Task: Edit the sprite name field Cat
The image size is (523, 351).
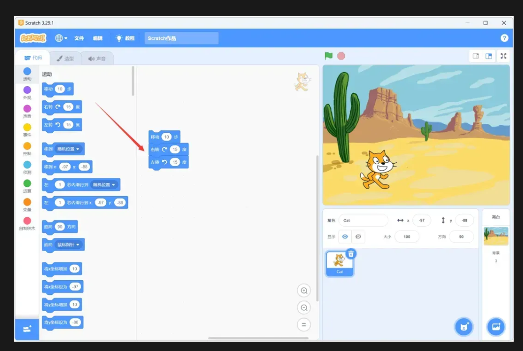Action: (363, 220)
